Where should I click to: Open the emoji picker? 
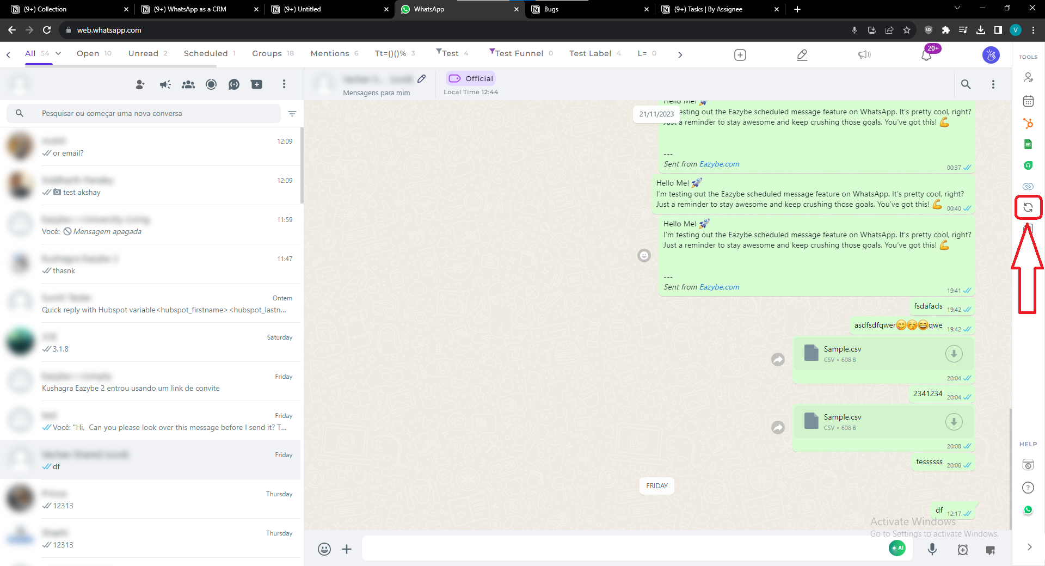tap(324, 549)
